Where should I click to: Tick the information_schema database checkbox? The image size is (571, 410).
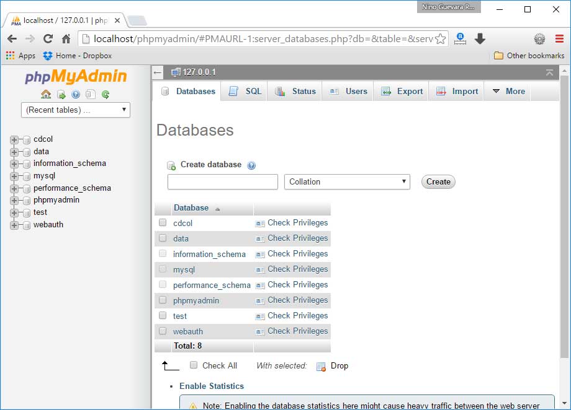163,253
